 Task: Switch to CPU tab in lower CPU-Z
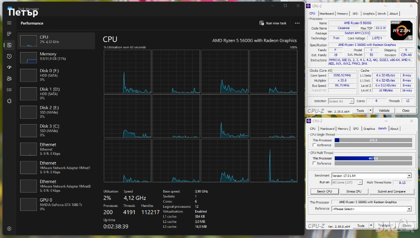tap(313, 129)
